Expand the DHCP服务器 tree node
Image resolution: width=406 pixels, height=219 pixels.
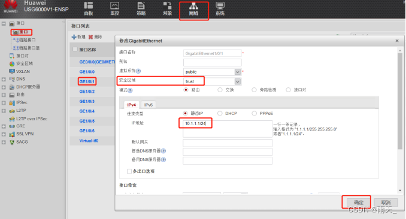point(4,87)
